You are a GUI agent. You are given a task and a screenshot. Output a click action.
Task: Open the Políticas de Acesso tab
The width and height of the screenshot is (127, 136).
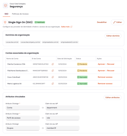pos(20,14)
